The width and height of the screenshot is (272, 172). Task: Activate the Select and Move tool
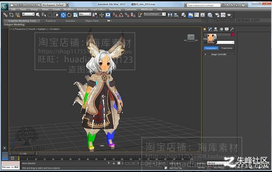(x=63, y=15)
